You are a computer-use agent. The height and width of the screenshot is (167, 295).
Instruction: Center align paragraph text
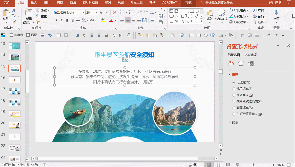click(x=128, y=20)
